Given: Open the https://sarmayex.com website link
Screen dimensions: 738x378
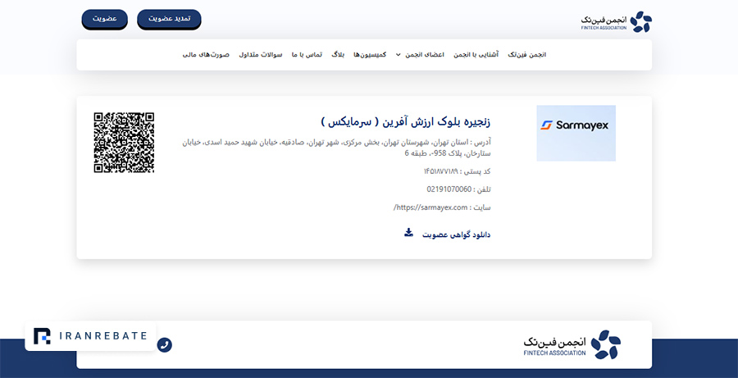Looking at the screenshot, I should 430,207.
